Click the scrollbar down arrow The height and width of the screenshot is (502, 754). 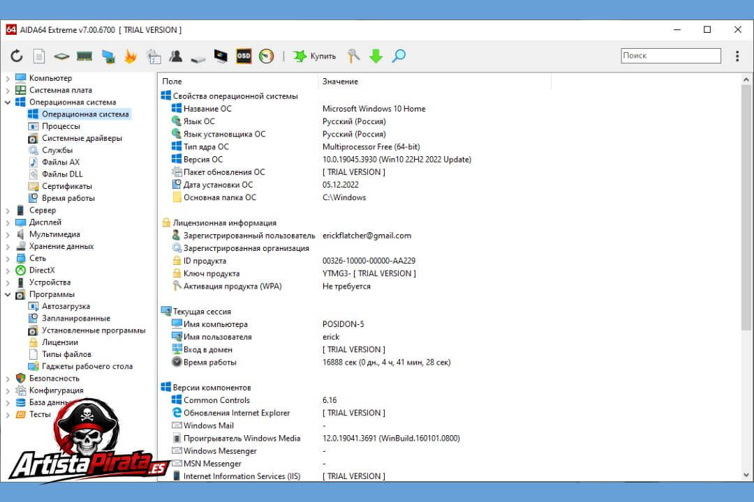746,475
